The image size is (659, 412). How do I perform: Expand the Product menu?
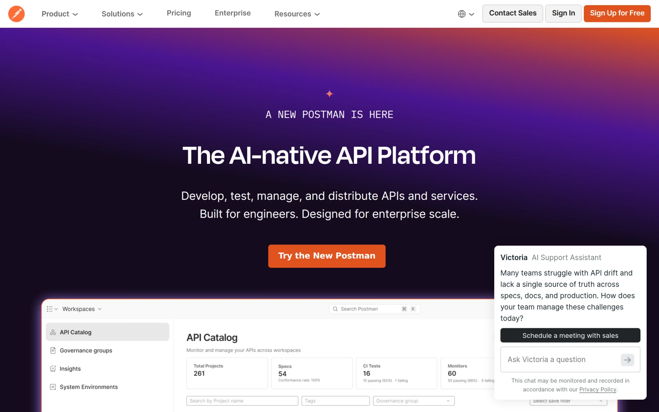point(60,14)
